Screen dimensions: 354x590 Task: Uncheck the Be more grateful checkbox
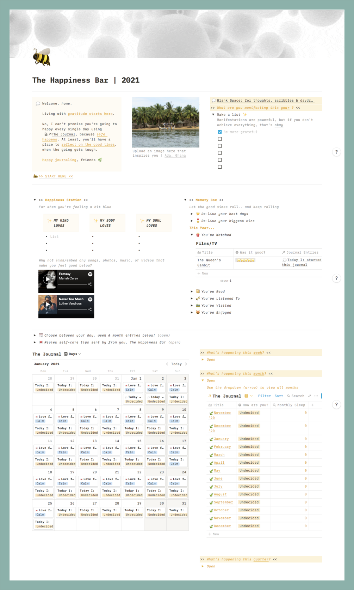coord(220,132)
